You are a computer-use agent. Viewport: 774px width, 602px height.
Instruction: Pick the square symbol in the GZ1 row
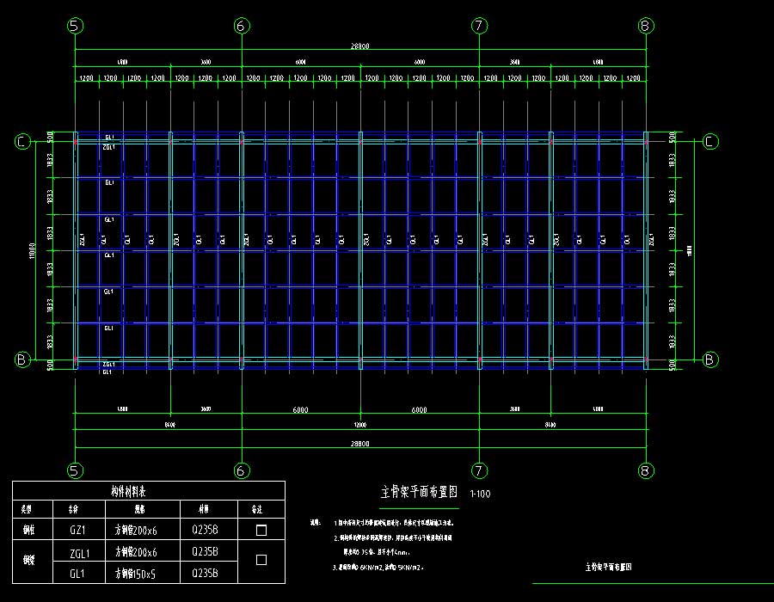click(261, 530)
